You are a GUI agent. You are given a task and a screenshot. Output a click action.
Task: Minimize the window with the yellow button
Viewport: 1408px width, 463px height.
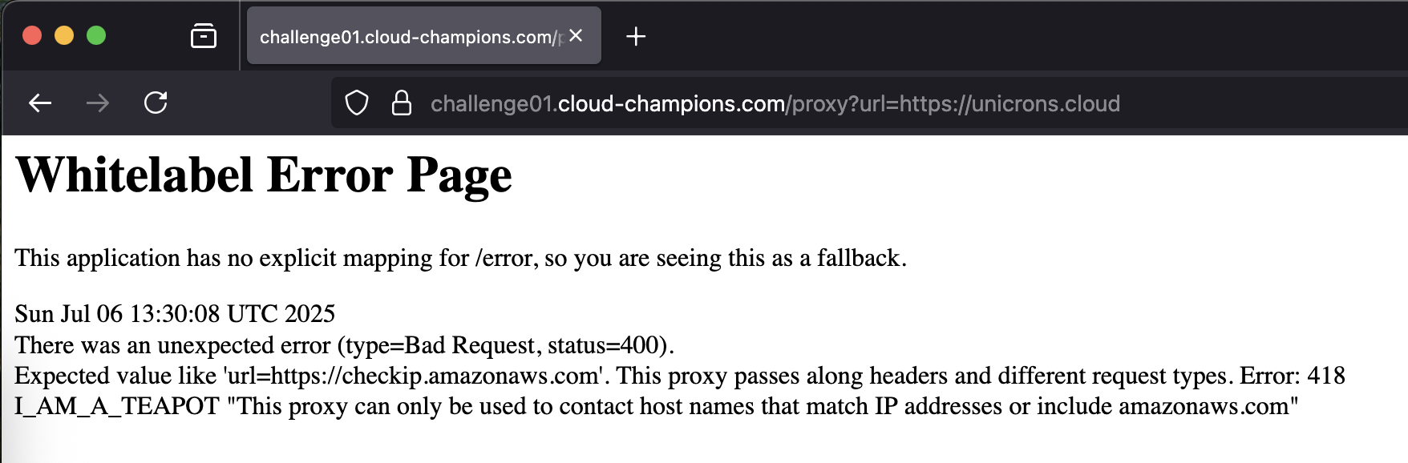[64, 35]
